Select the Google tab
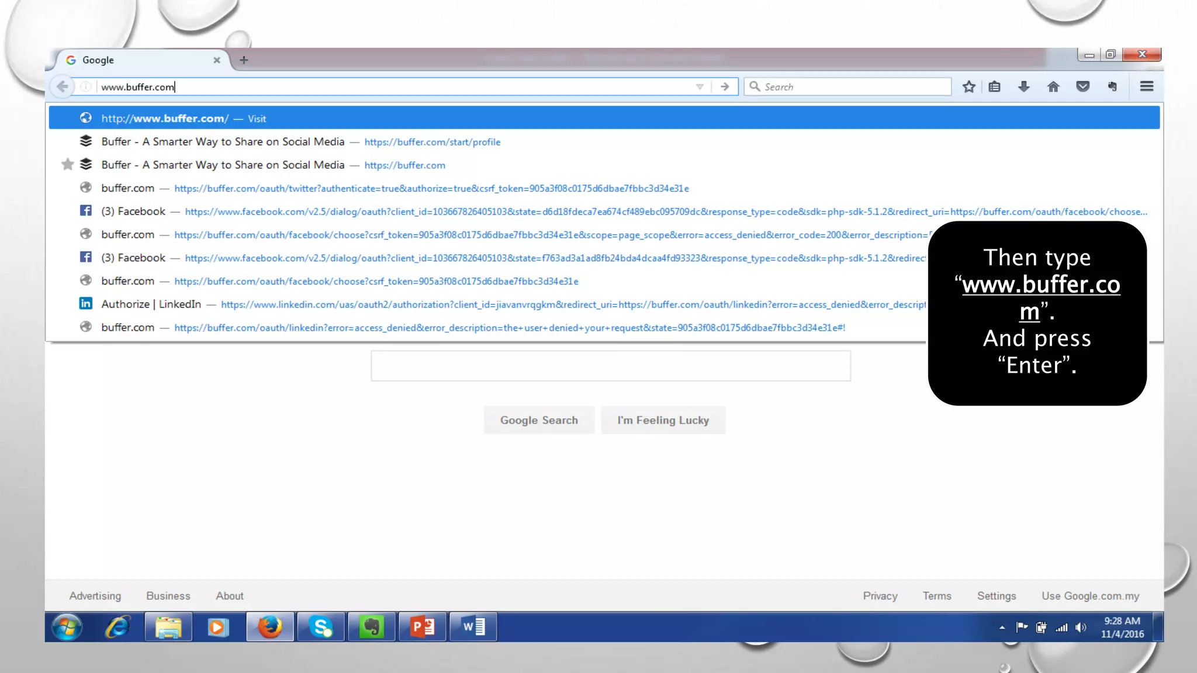 140,60
